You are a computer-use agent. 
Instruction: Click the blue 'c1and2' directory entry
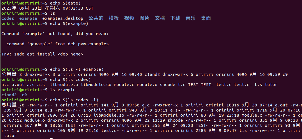tap(9, 95)
